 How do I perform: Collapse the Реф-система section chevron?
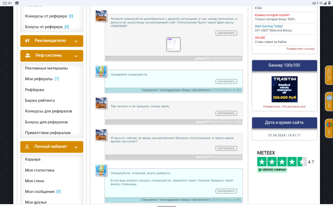click(76, 56)
